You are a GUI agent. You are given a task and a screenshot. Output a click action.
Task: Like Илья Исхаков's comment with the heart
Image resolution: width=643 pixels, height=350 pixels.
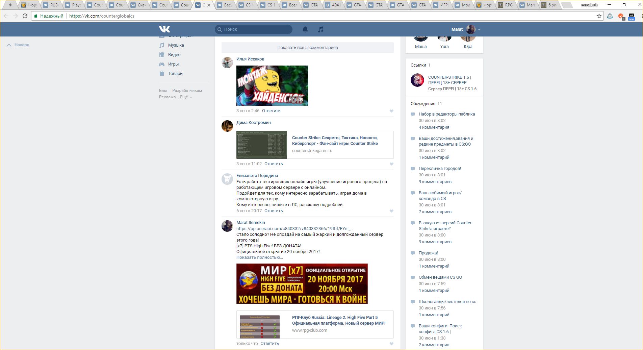391,111
